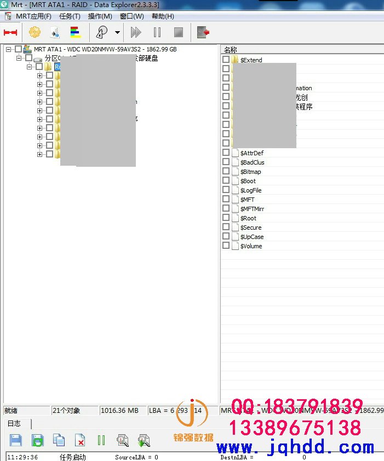This screenshot has height=461, width=384.
Task: Select the $Secure file name
Action: click(x=251, y=227)
